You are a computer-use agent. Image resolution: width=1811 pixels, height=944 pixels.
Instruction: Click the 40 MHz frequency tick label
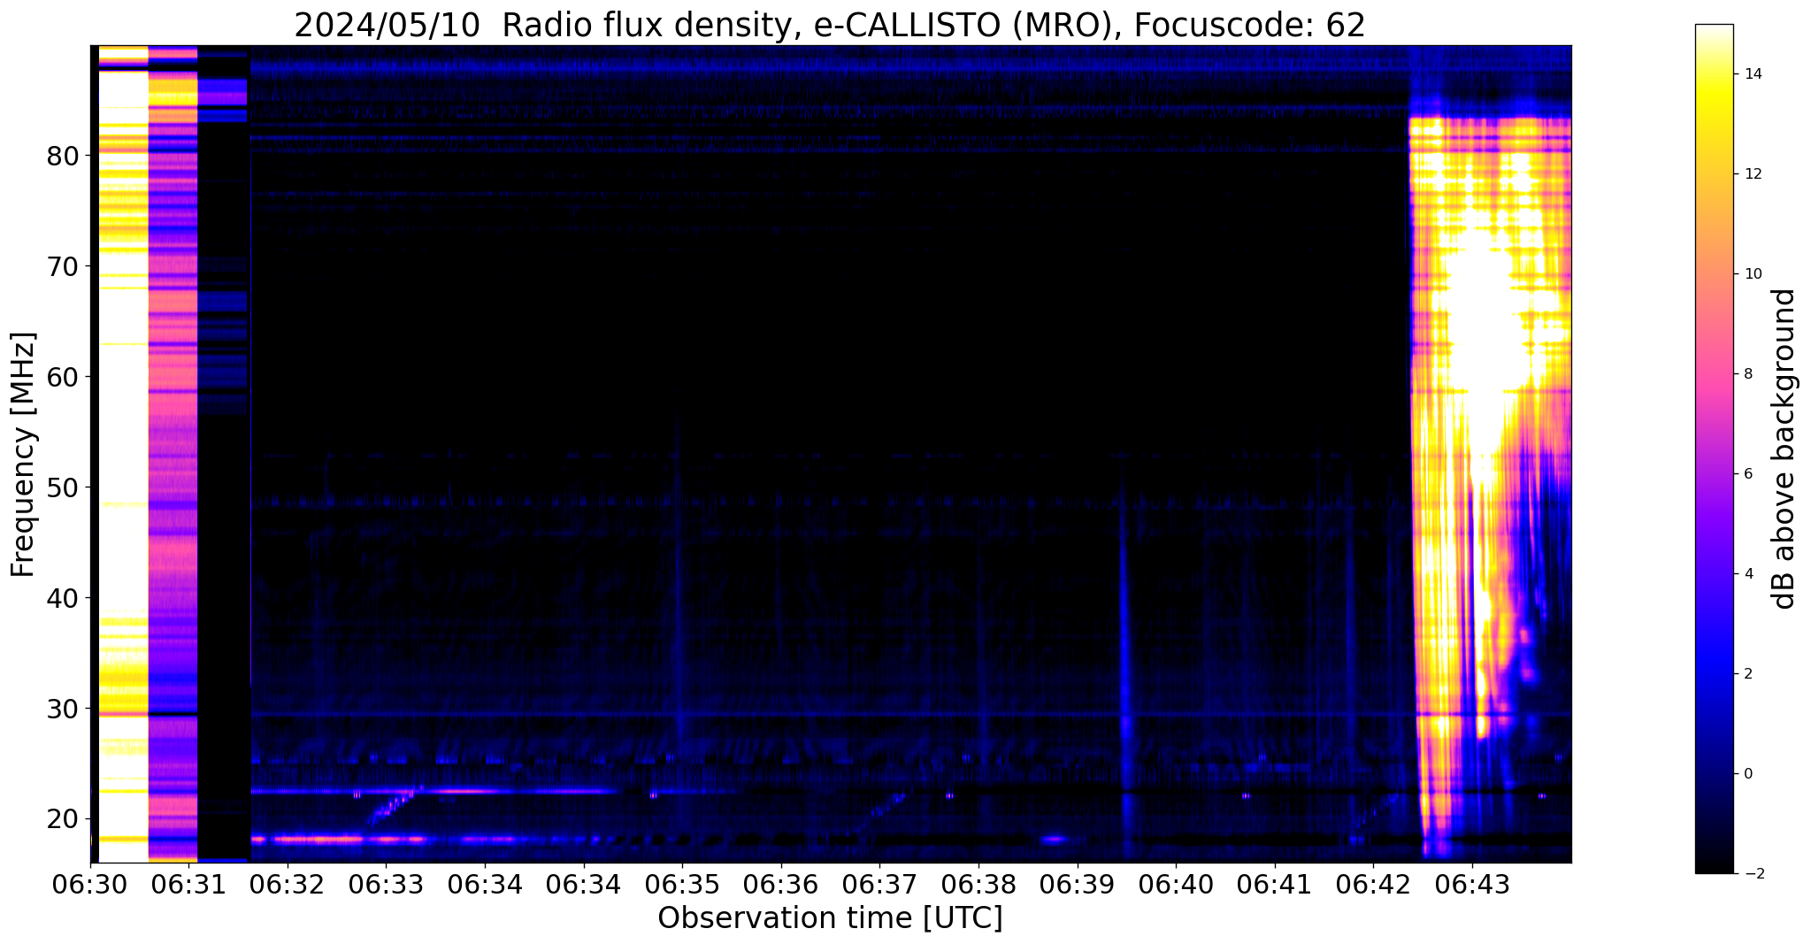pyautogui.click(x=62, y=598)
